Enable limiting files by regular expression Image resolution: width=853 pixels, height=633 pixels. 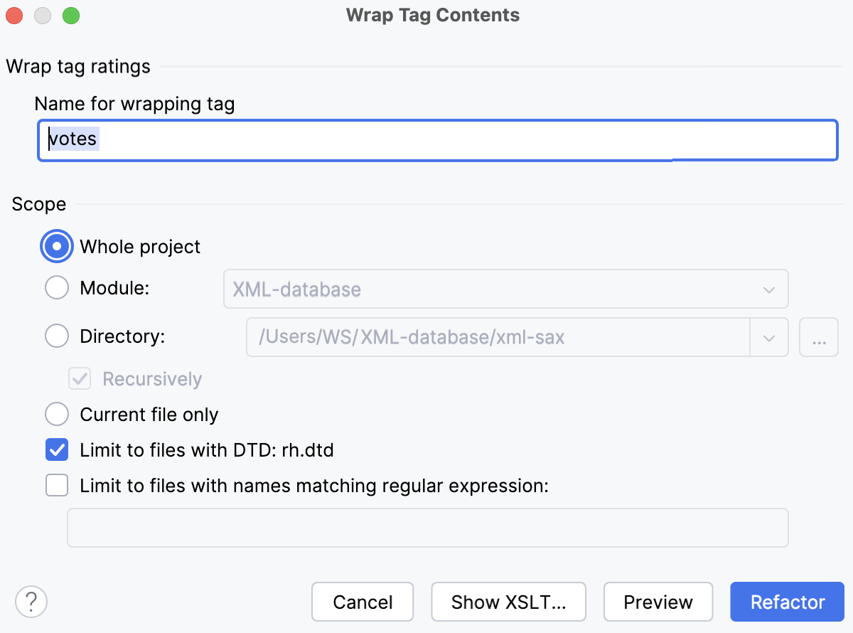point(56,485)
